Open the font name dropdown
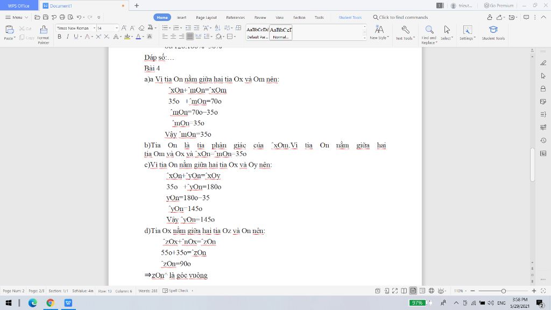This screenshot has height=310, width=551. (x=94, y=28)
